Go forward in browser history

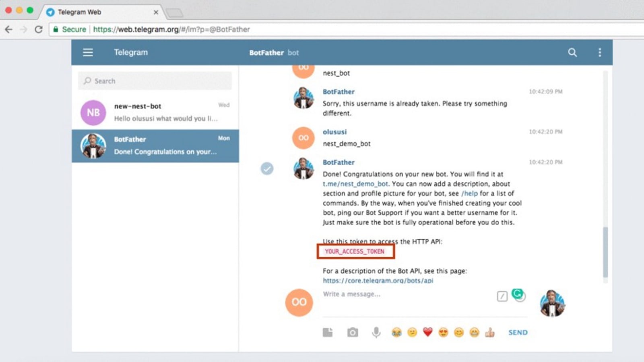point(23,29)
